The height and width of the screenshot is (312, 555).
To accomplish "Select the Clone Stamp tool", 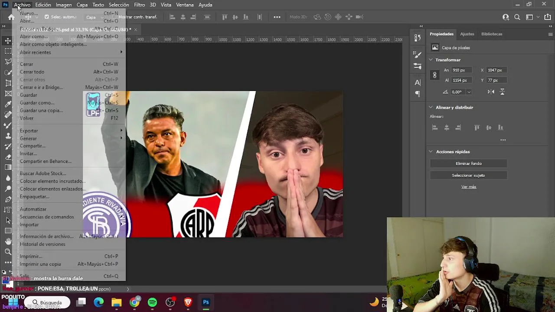I will coord(8,136).
